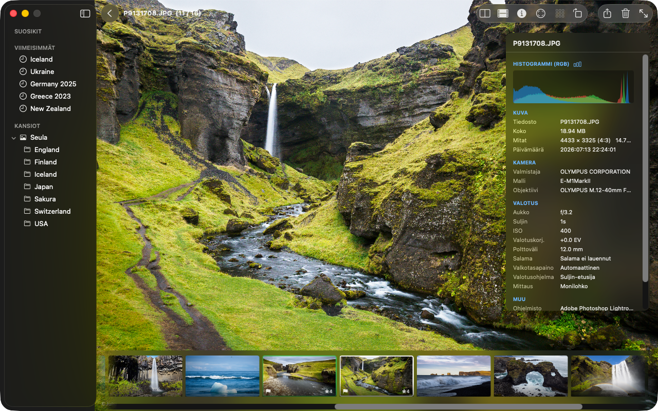
Task: Toggle the sidebar visibility icon
Action: point(85,14)
